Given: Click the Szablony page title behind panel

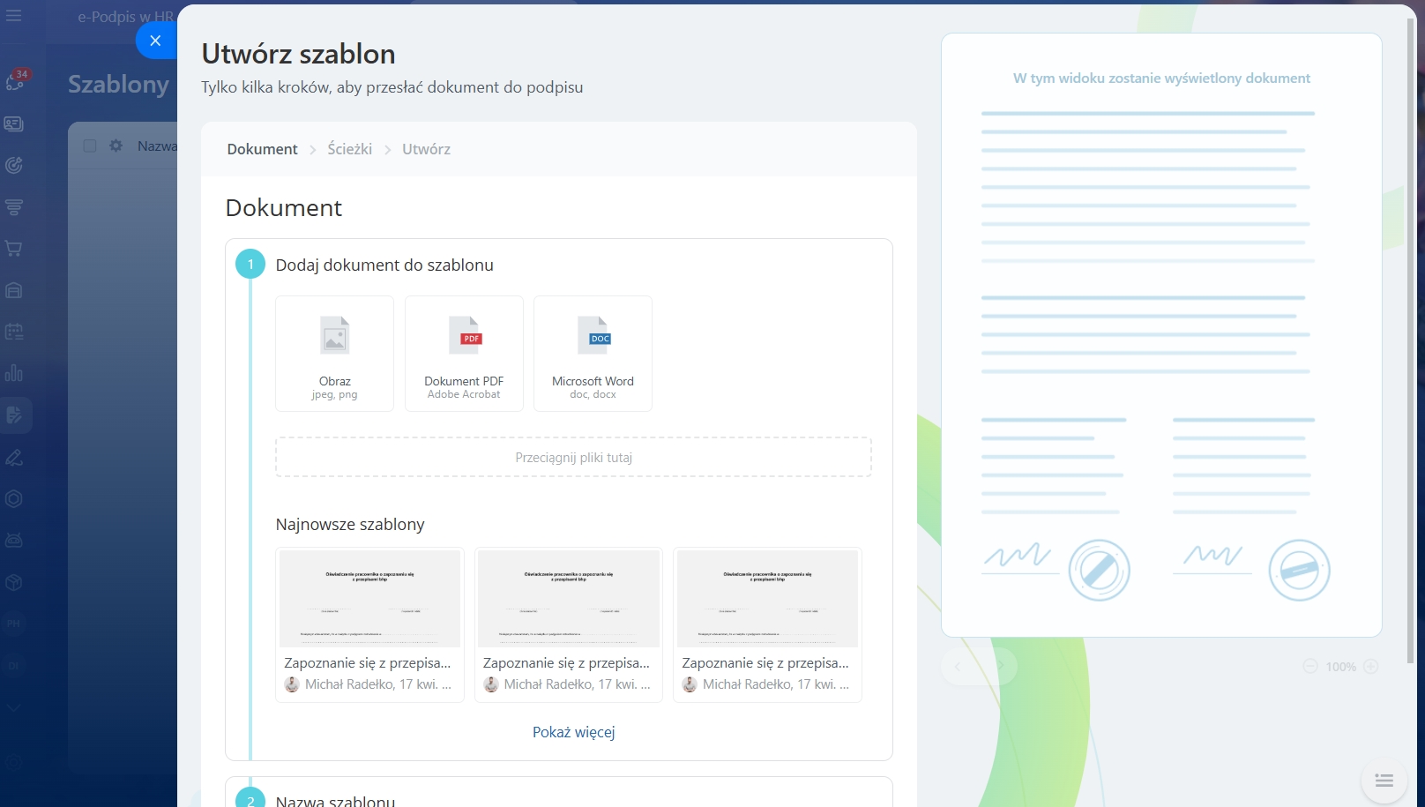Looking at the screenshot, I should point(118,84).
